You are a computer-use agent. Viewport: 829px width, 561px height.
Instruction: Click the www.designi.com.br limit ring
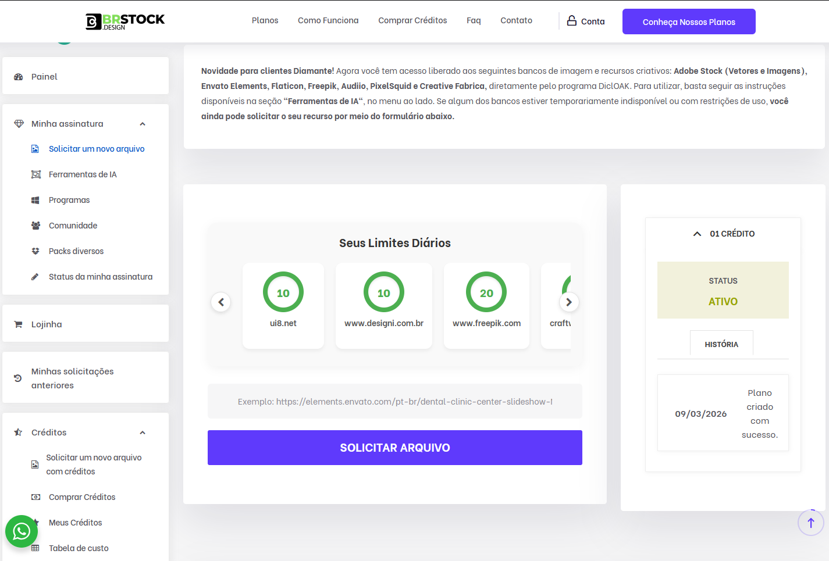[x=384, y=292]
